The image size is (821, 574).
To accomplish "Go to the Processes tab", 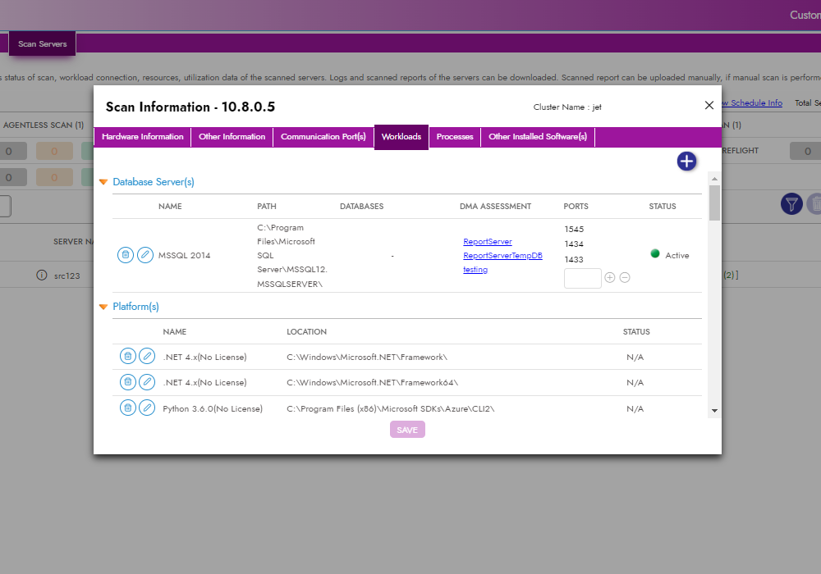I will tap(455, 137).
